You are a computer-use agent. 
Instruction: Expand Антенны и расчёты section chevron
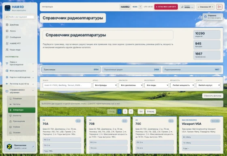[33, 84]
